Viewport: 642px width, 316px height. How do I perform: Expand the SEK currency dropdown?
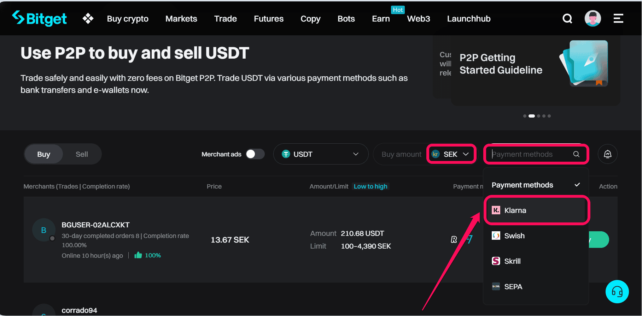point(451,154)
